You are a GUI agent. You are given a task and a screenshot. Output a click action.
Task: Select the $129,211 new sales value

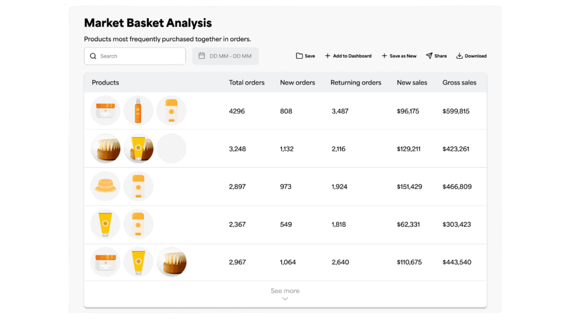coord(409,149)
